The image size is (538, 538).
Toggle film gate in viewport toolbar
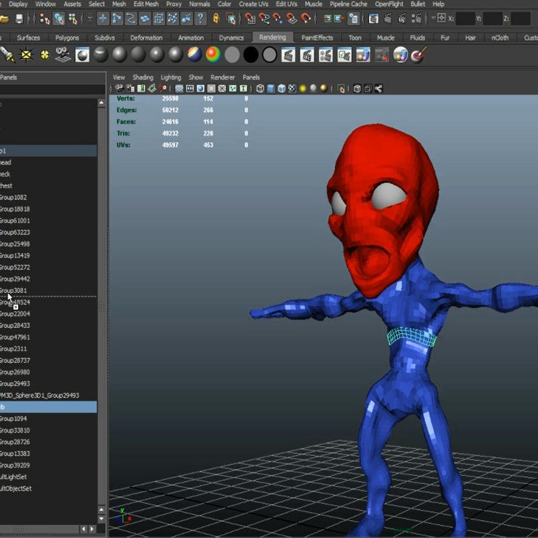190,89
